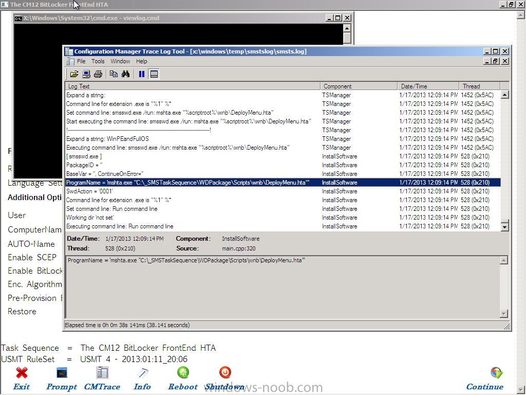Click the Continue Windows orb icon
The height and width of the screenshot is (395, 526).
click(497, 373)
